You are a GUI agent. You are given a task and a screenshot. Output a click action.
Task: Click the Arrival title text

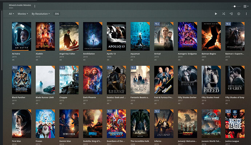pyautogui.click(x=158, y=54)
